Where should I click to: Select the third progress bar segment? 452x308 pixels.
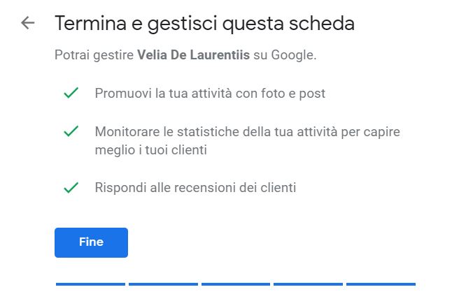pyautogui.click(x=236, y=284)
